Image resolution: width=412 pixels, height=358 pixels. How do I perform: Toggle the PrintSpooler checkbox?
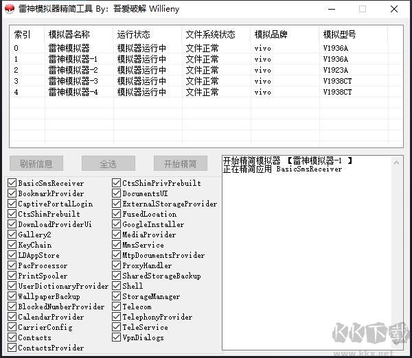point(12,276)
